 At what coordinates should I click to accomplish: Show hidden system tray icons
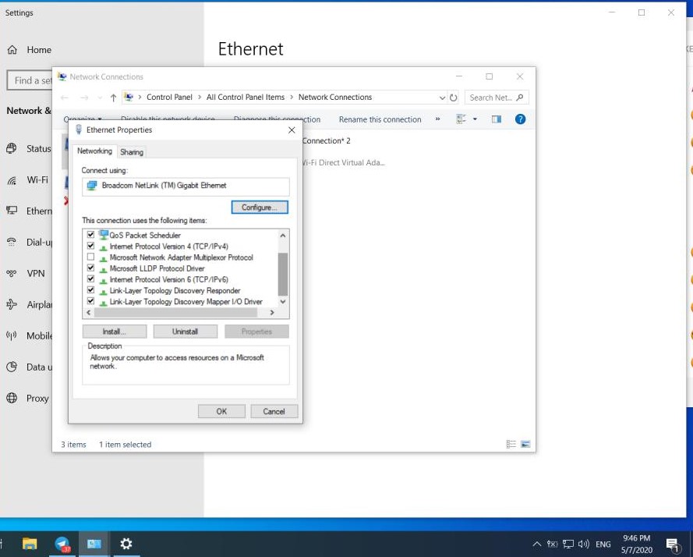(536, 545)
